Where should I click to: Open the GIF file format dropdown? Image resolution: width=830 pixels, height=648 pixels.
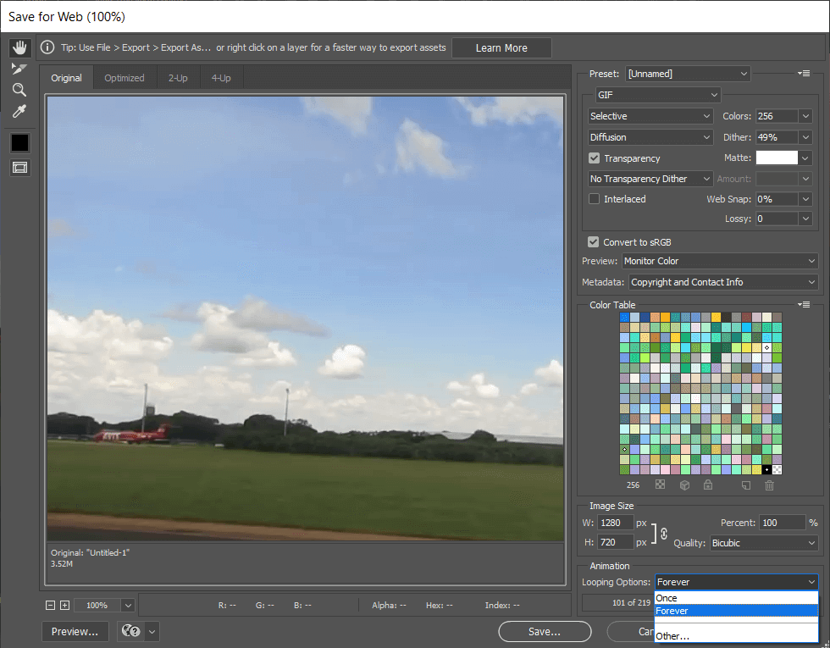tap(656, 95)
